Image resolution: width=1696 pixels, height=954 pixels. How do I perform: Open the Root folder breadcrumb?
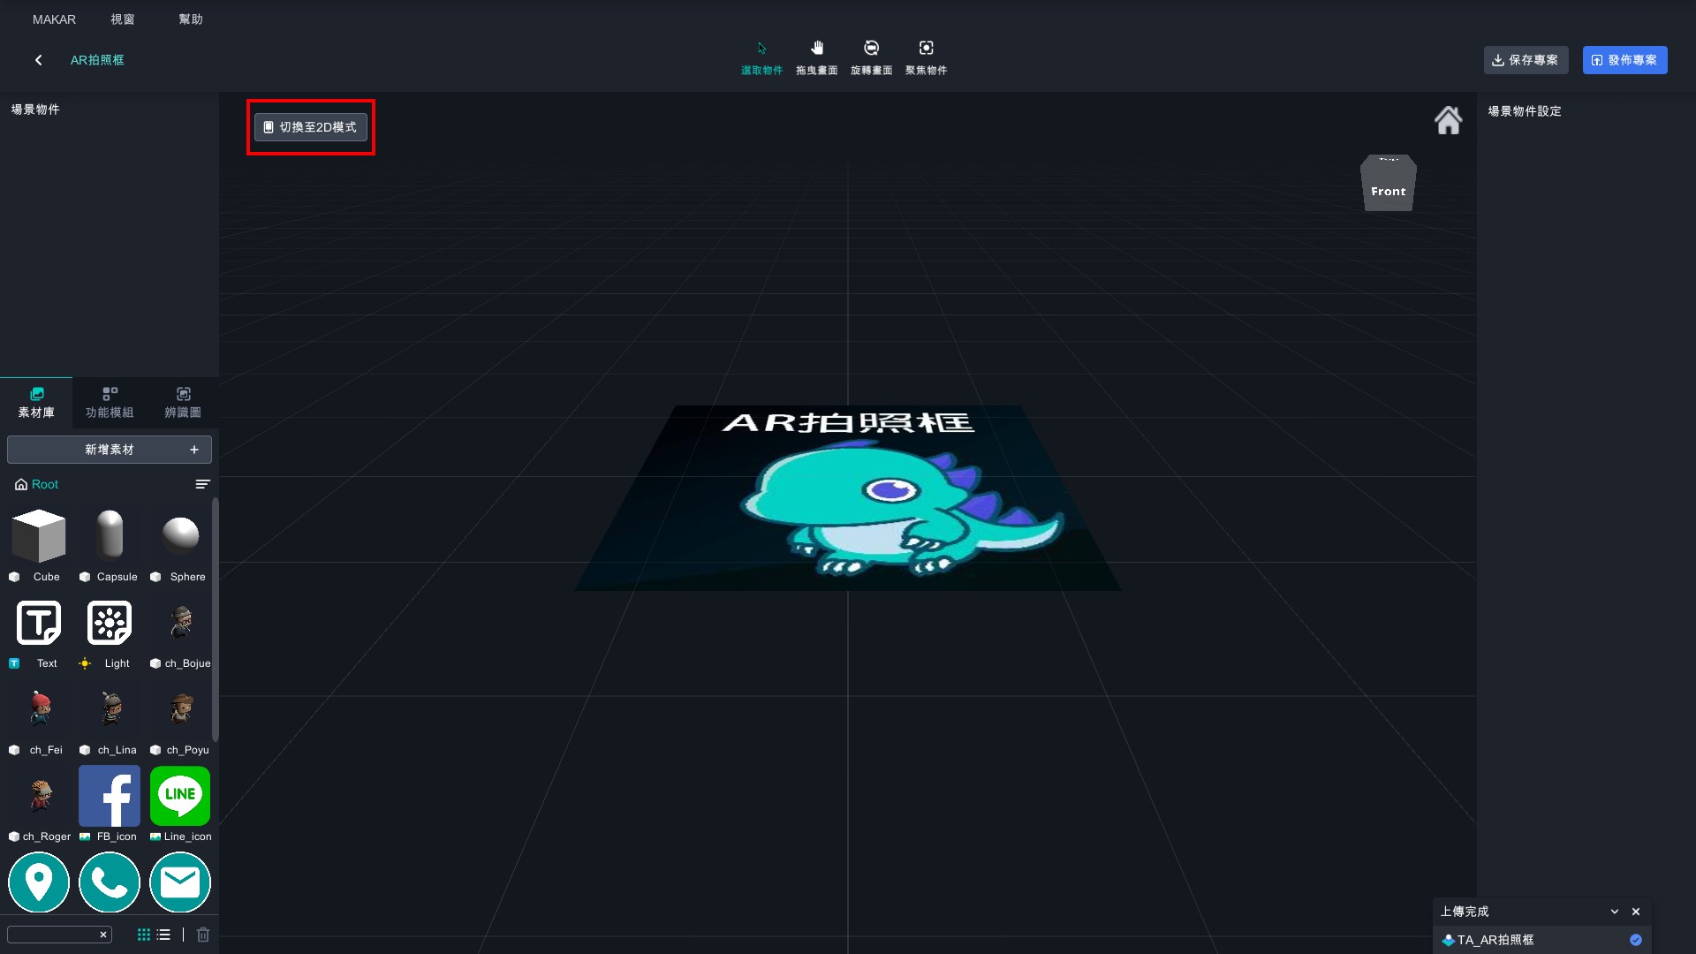[37, 484]
